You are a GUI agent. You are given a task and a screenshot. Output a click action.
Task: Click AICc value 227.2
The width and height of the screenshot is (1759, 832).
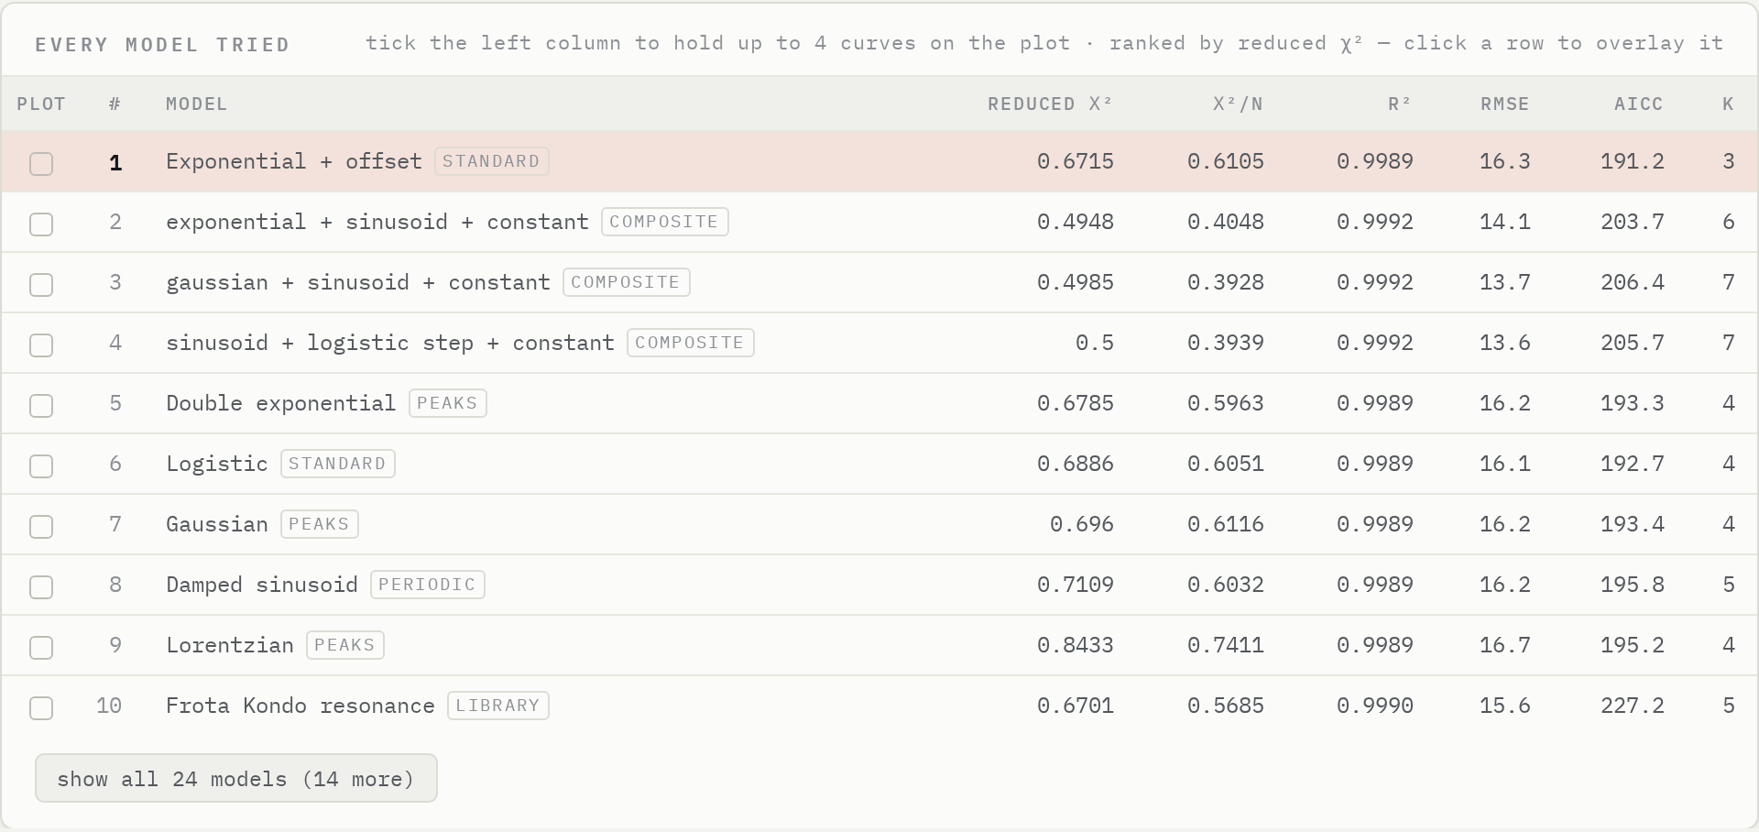point(1633,706)
